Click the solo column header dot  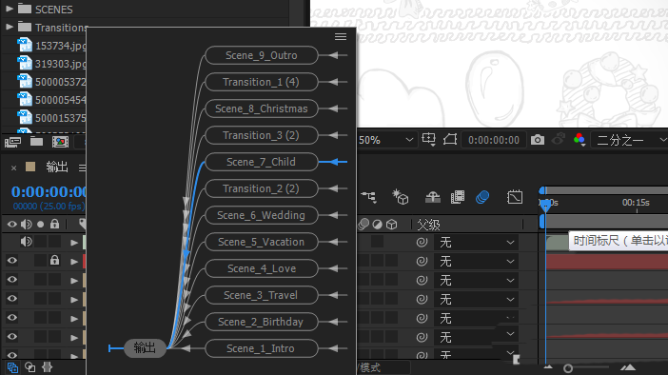tap(41, 225)
